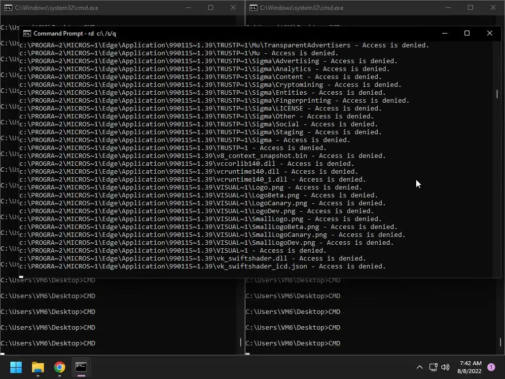This screenshot has width=505, height=379.
Task: Click cmd icon in the back-left cmd.exe window
Action: pos(8,8)
